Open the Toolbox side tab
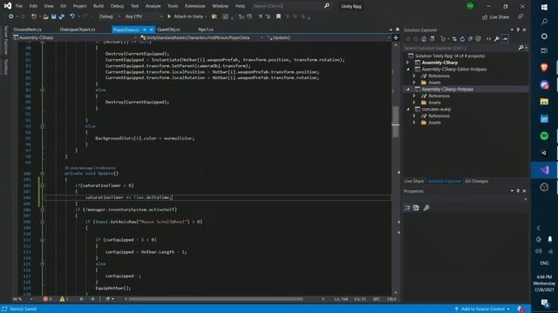Image resolution: width=558 pixels, height=313 pixels. point(5,66)
